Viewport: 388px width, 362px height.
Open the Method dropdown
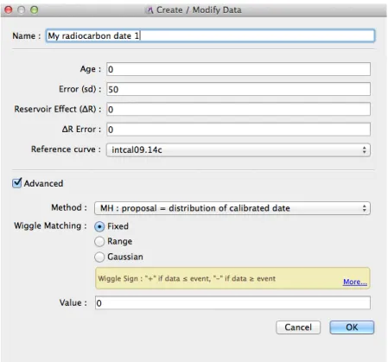tap(232, 208)
